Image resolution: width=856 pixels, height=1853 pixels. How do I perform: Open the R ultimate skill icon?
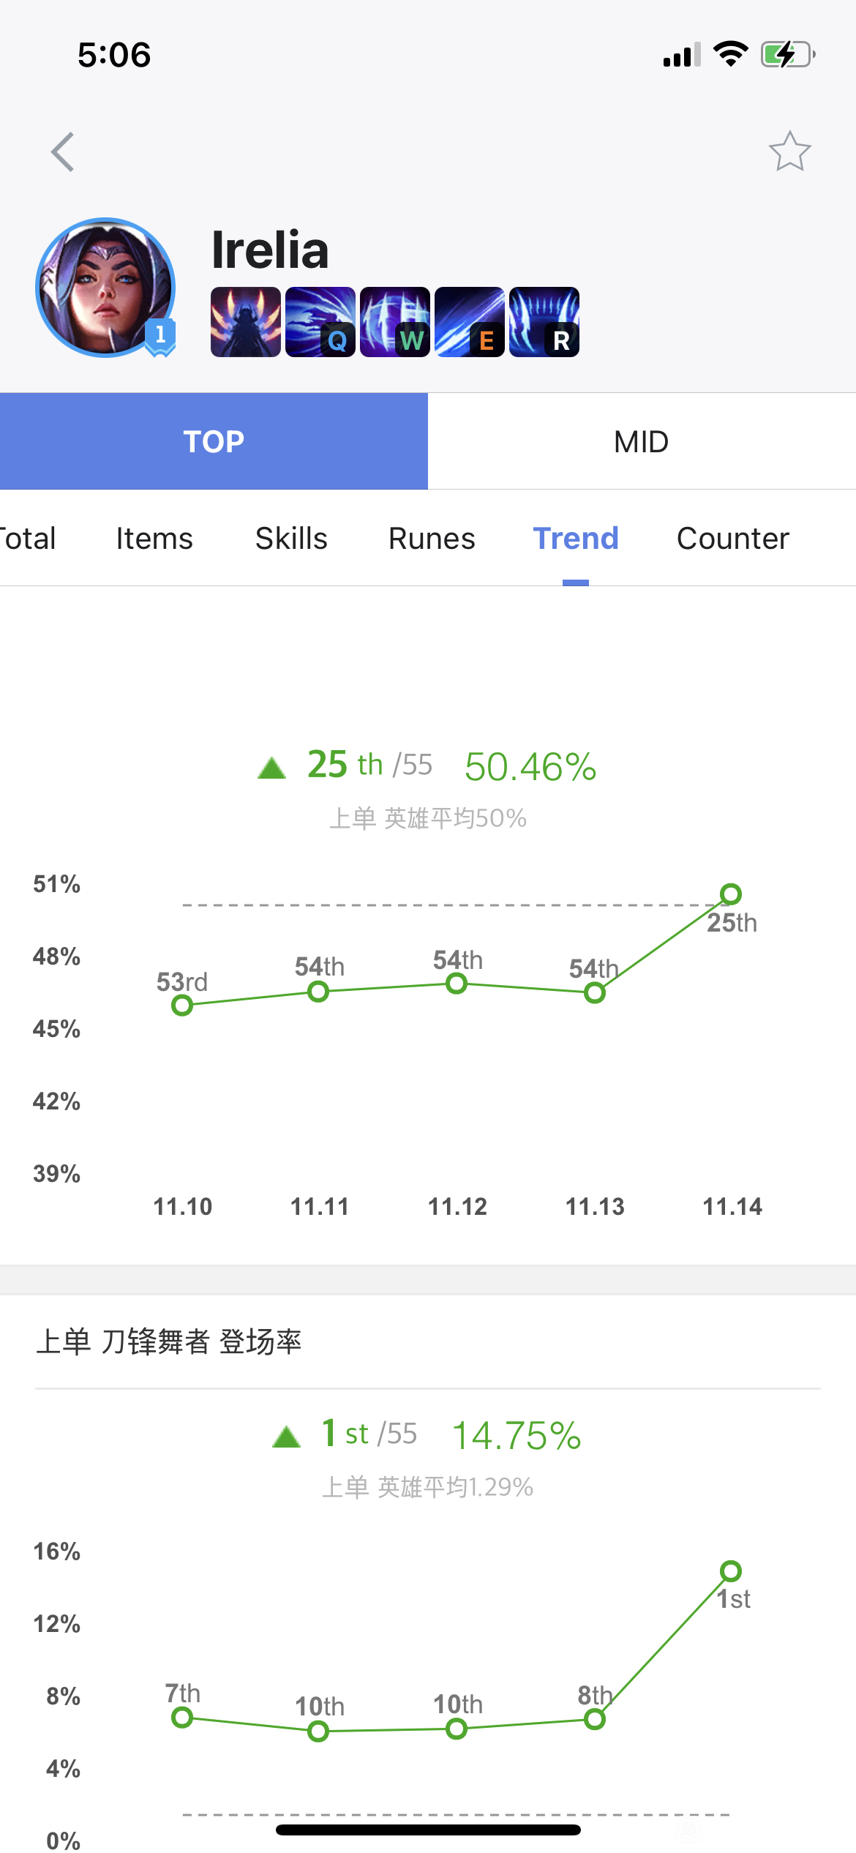pyautogui.click(x=544, y=322)
